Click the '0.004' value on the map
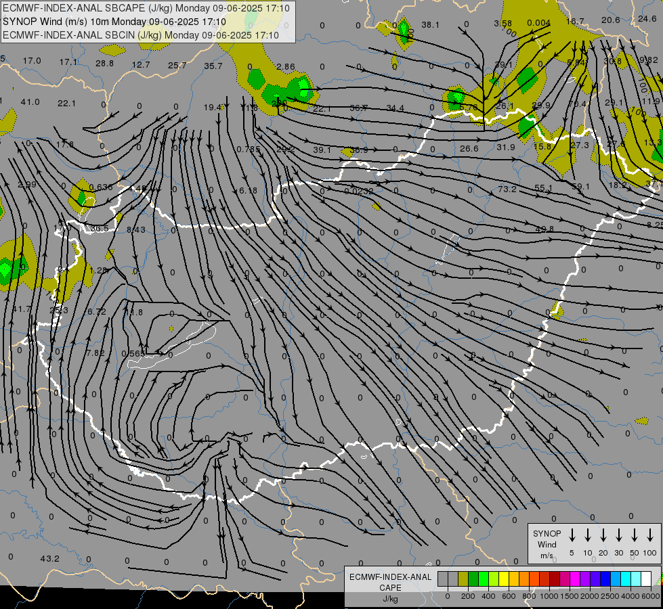The image size is (663, 609). 538,23
